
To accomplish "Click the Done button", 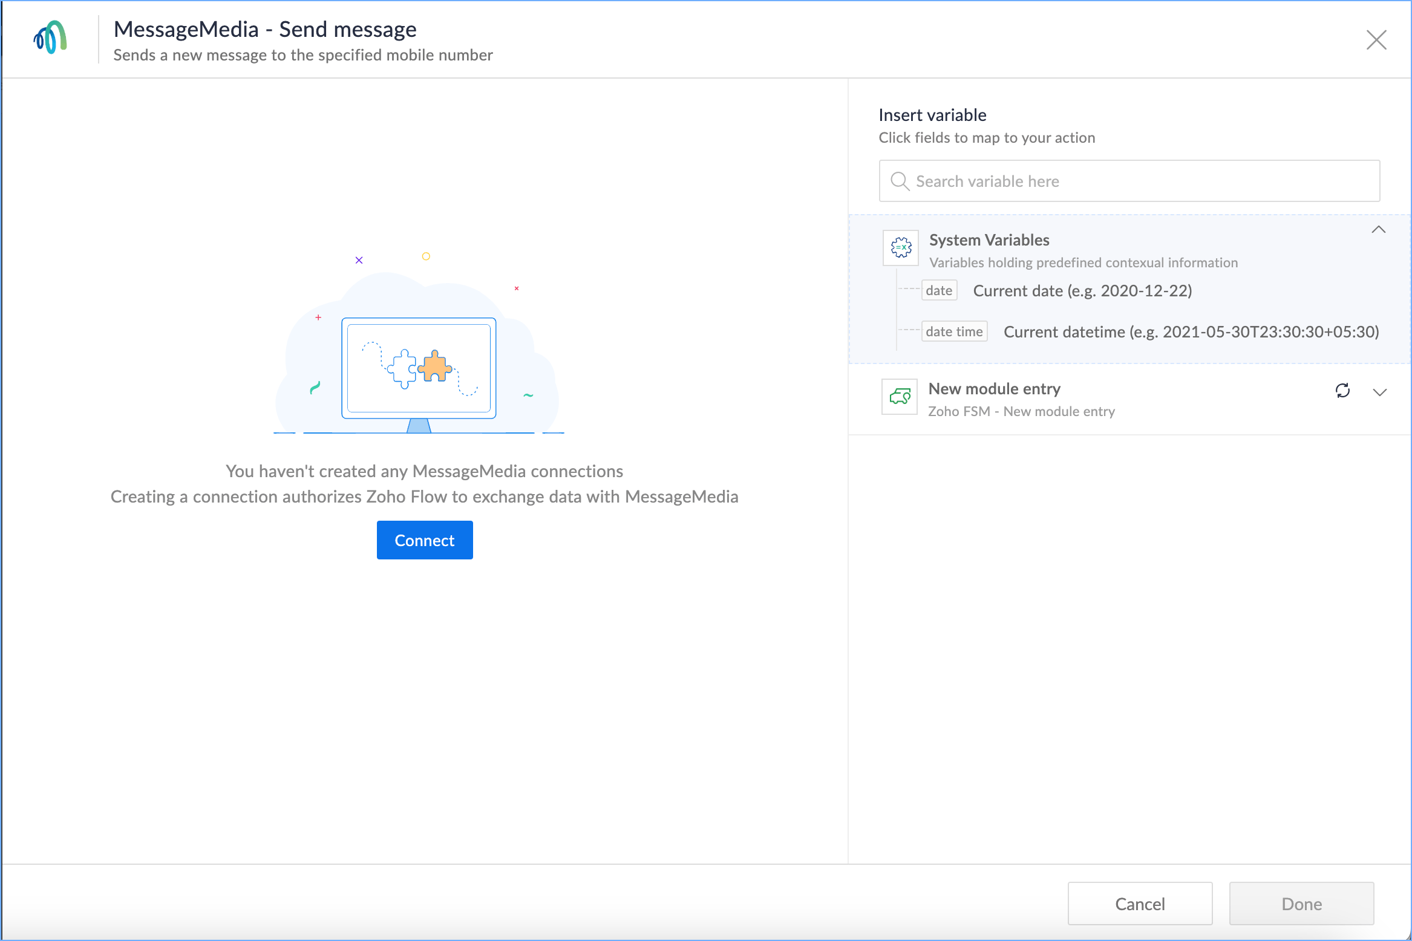I will [x=1301, y=904].
